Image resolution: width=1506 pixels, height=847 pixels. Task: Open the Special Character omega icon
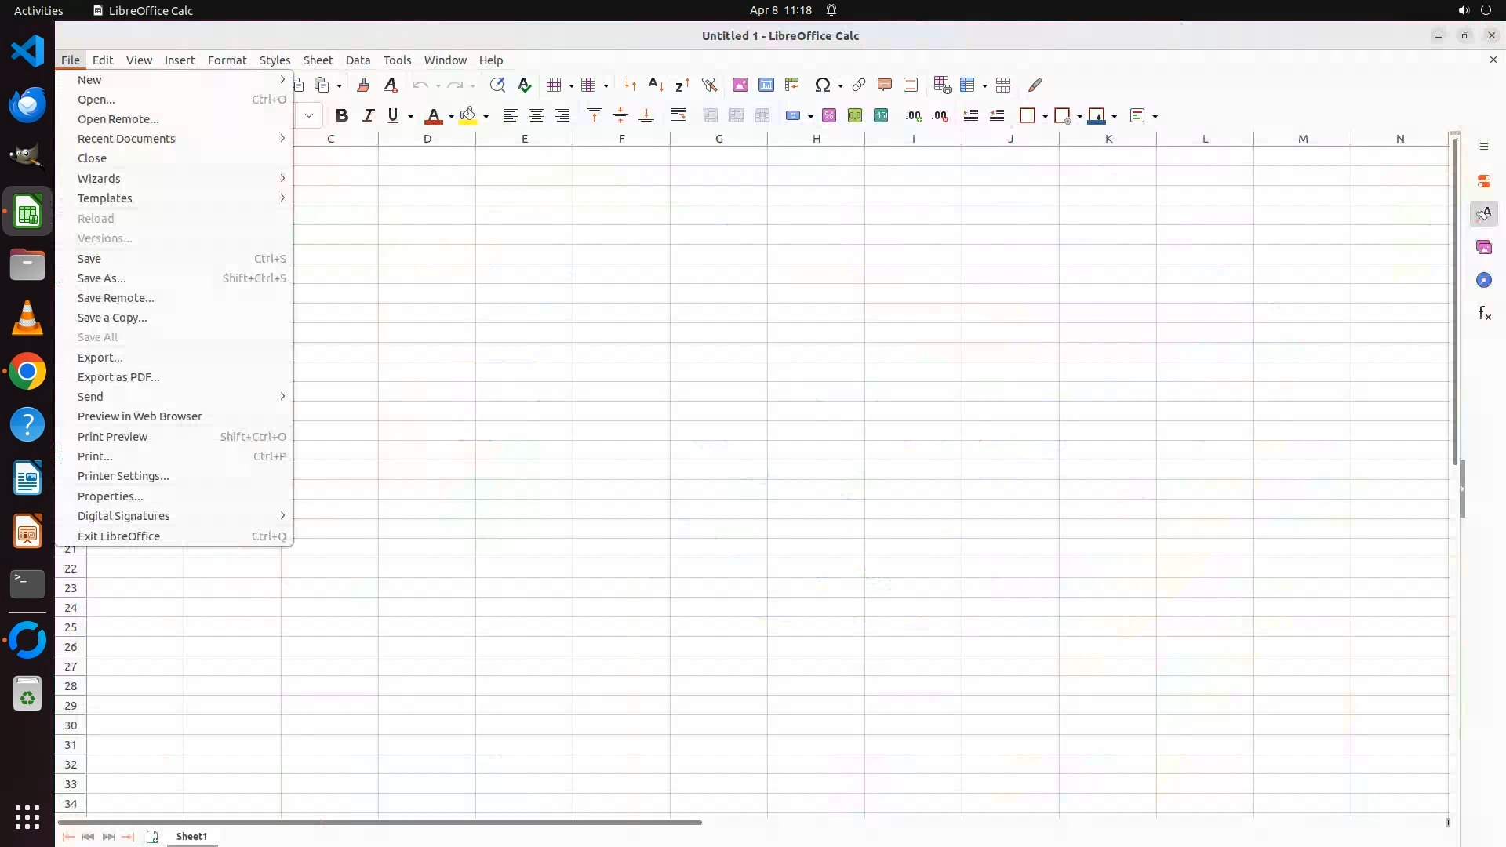pos(822,85)
